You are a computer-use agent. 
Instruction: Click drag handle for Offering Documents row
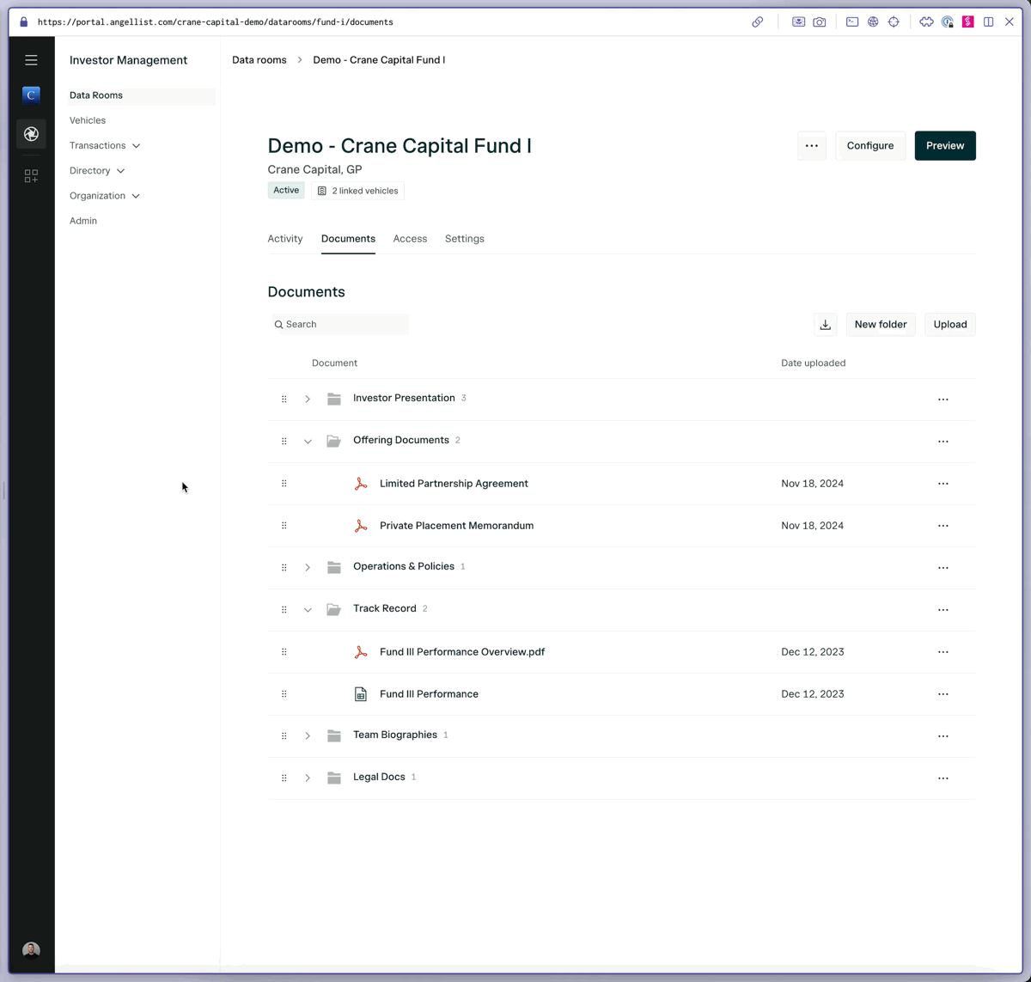pos(284,441)
